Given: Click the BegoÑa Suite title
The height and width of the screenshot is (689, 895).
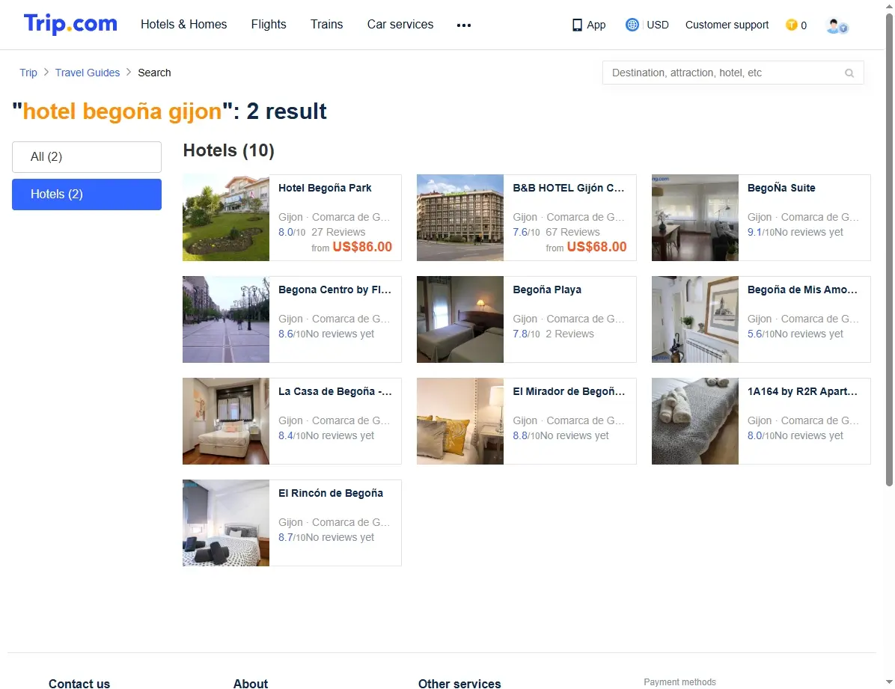Looking at the screenshot, I should [781, 188].
